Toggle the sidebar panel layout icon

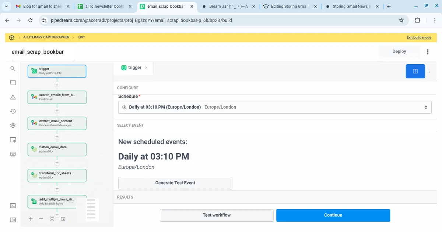pyautogui.click(x=13, y=220)
